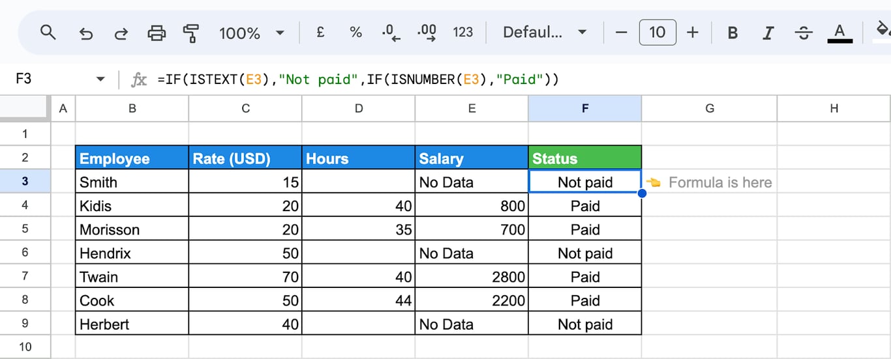The width and height of the screenshot is (891, 359).
Task: Select the cell containing Kidis
Action: click(132, 205)
